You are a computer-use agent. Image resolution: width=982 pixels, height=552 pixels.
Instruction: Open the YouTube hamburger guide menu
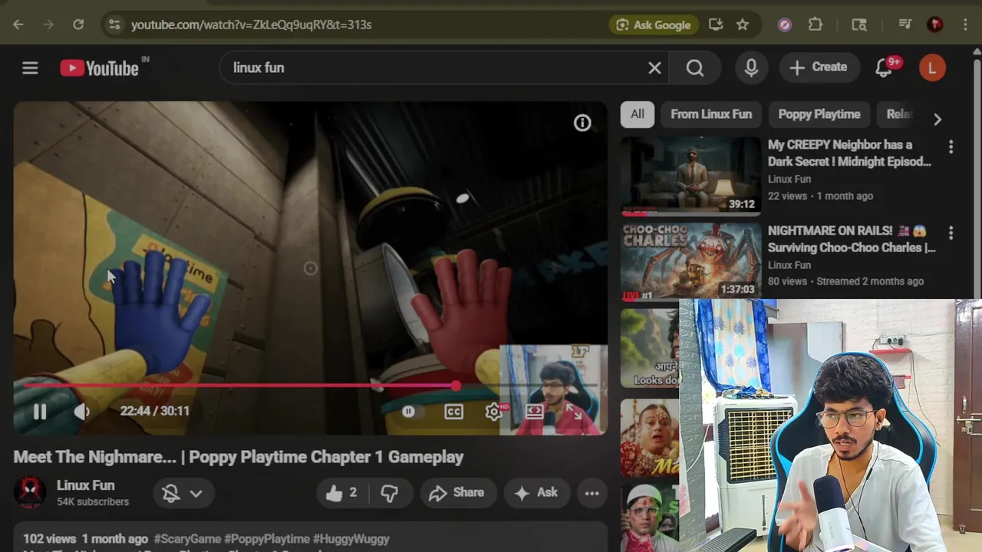[x=30, y=68]
